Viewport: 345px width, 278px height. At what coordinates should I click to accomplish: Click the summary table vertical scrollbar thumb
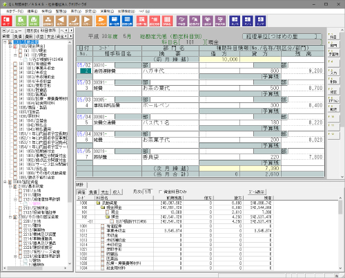(341, 207)
